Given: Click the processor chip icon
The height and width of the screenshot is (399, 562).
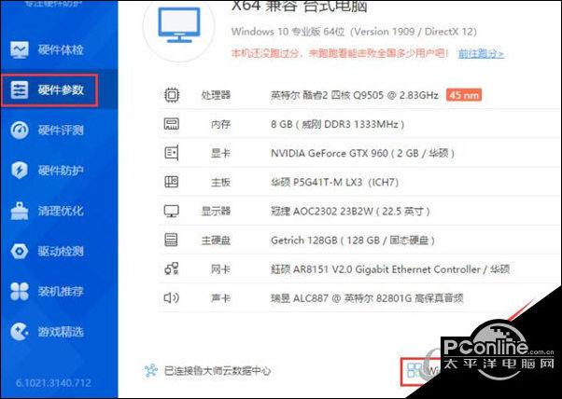Looking at the screenshot, I should click(172, 95).
